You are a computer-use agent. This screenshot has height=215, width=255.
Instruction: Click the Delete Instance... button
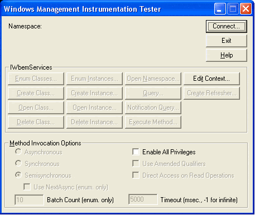(x=94, y=122)
